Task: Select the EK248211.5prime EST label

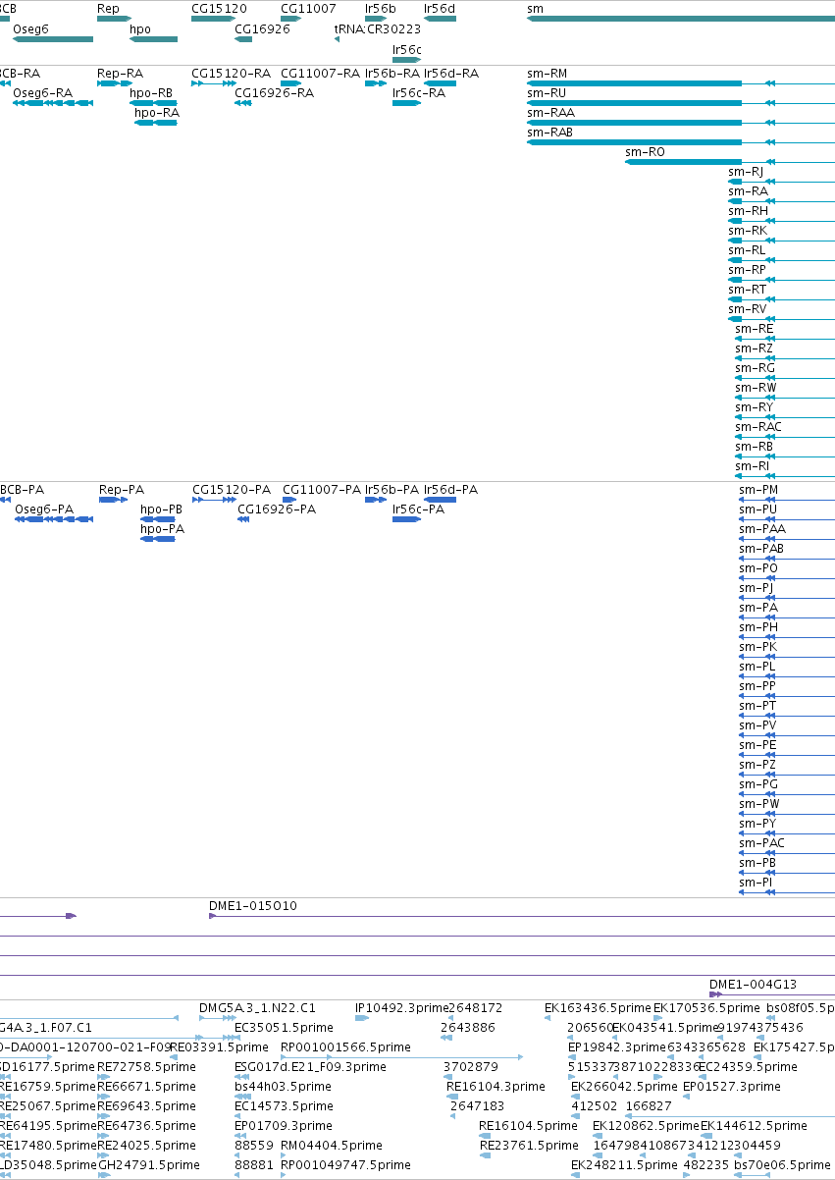Action: click(x=624, y=1165)
